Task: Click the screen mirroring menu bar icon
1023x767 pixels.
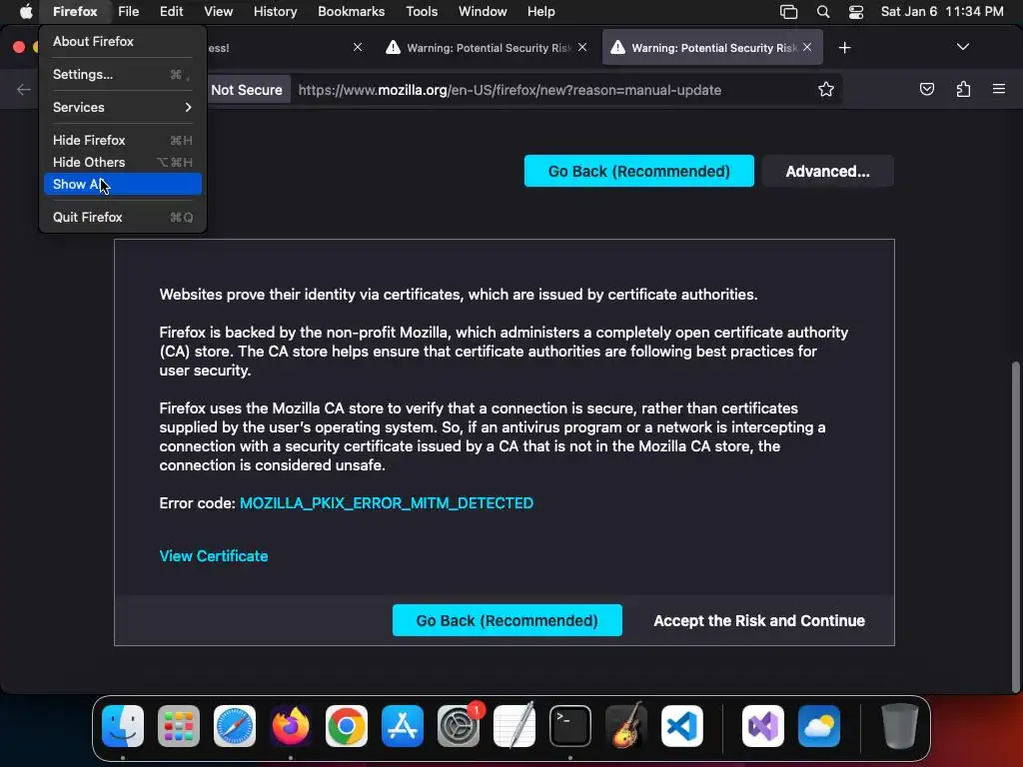Action: 788,11
